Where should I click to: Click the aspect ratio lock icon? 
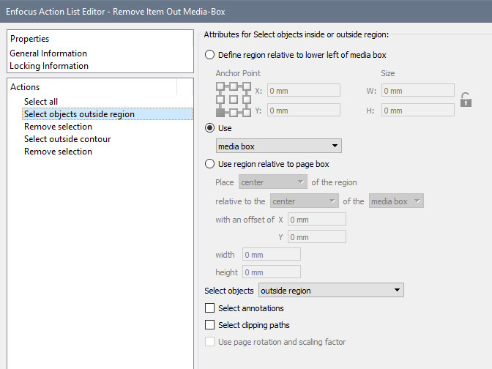click(x=466, y=100)
